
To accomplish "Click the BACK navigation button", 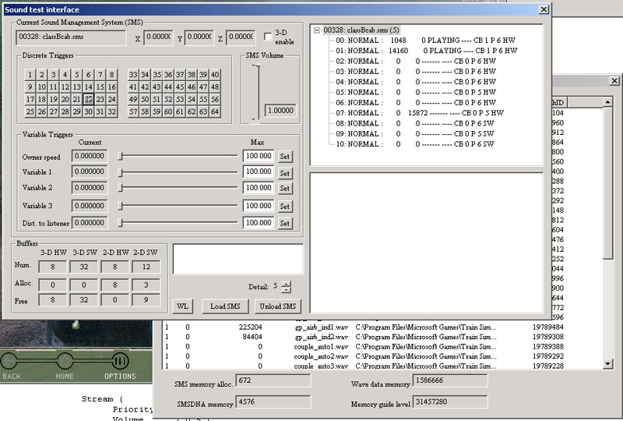I will [11, 366].
